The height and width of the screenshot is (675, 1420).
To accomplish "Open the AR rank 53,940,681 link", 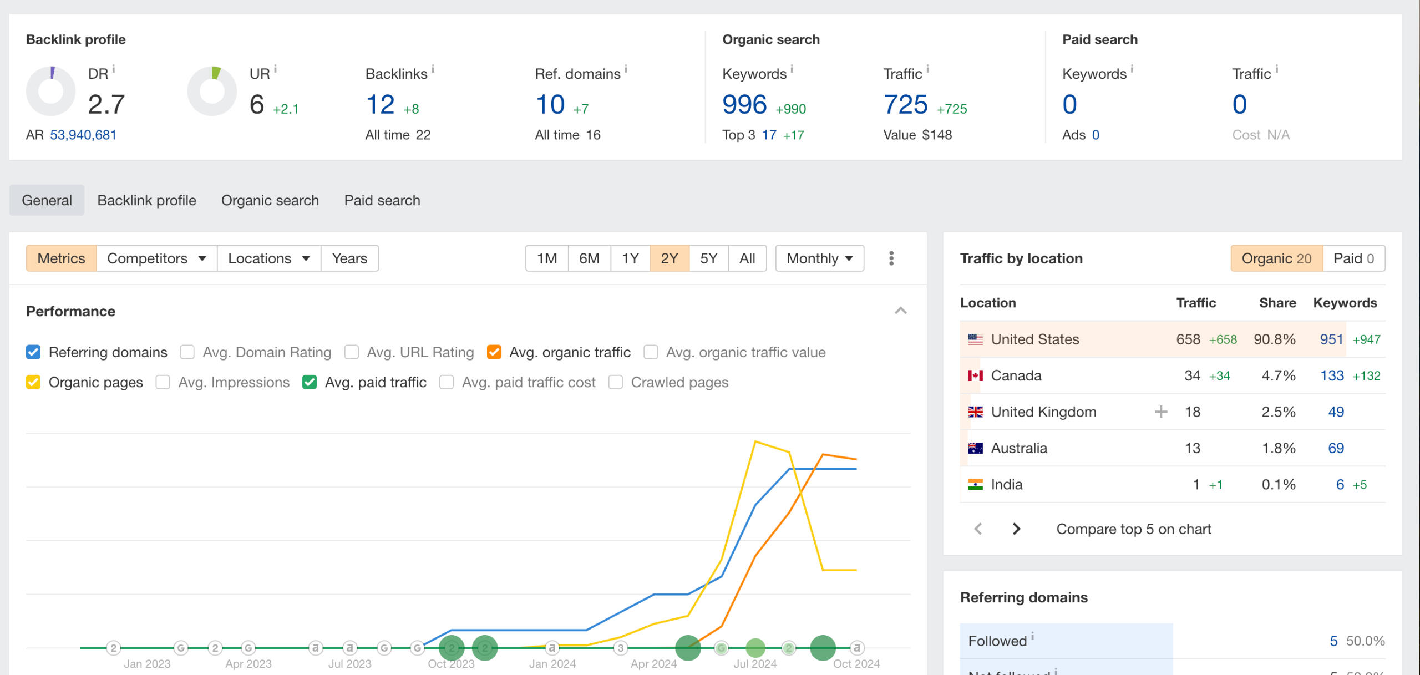I will [x=83, y=134].
